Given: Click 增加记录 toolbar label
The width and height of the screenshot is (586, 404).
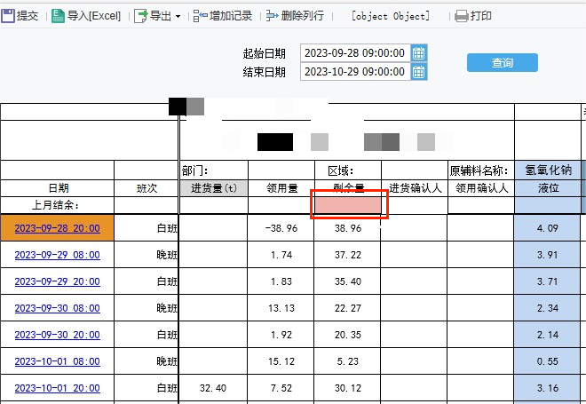Looking at the screenshot, I should coord(231,16).
